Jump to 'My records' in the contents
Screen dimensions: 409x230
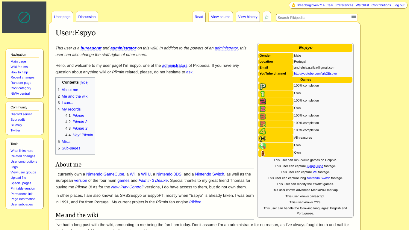[x=71, y=109]
